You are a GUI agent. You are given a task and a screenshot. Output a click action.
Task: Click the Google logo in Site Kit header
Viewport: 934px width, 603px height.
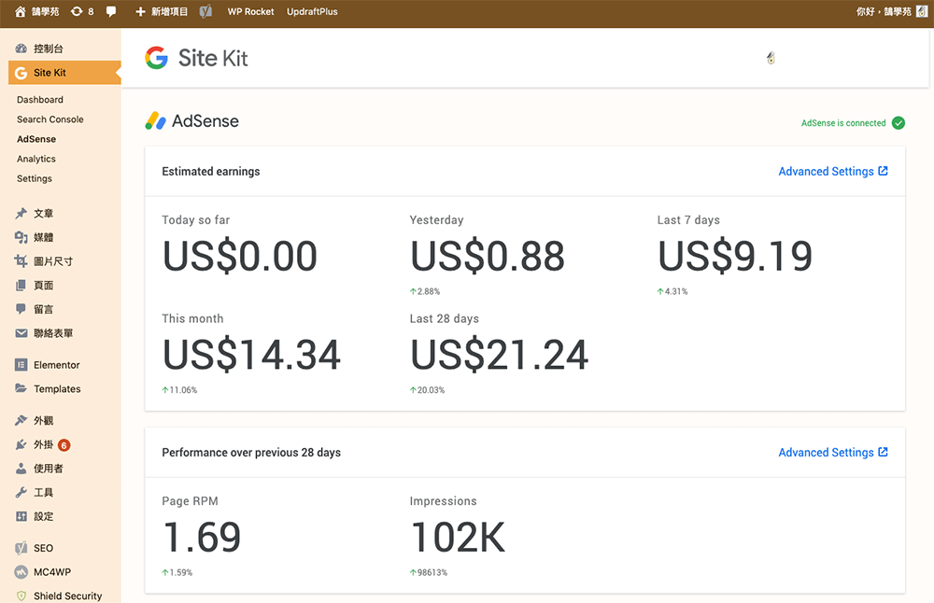click(157, 58)
